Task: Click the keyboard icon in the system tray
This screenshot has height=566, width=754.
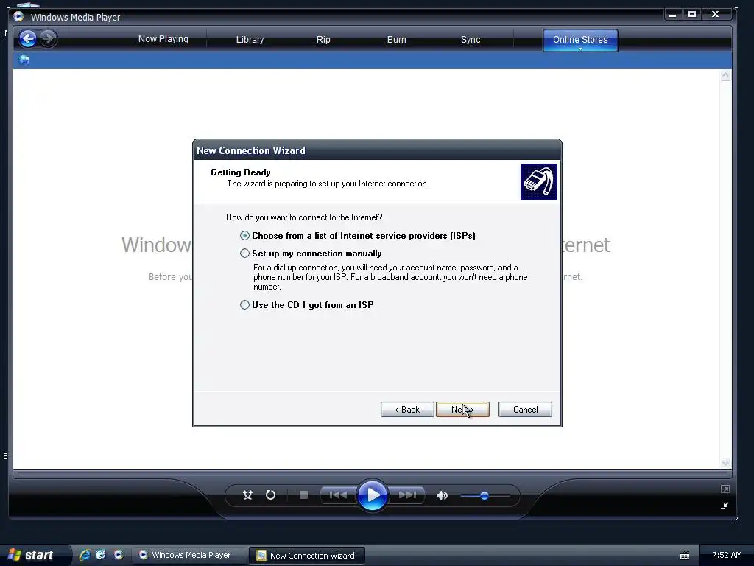Action: point(685,556)
